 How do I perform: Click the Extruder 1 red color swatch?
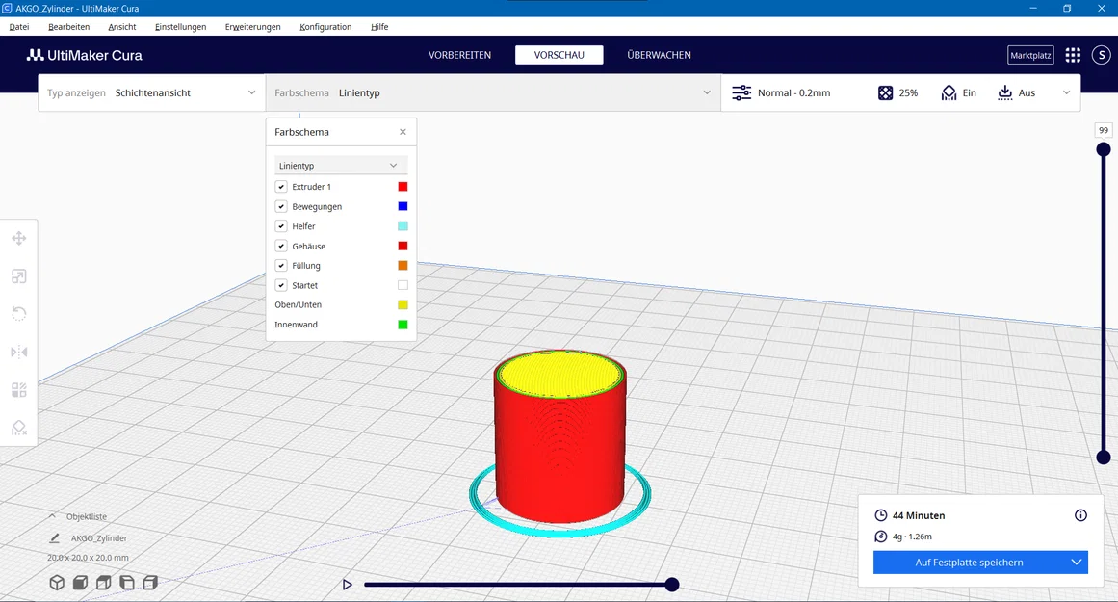click(403, 186)
